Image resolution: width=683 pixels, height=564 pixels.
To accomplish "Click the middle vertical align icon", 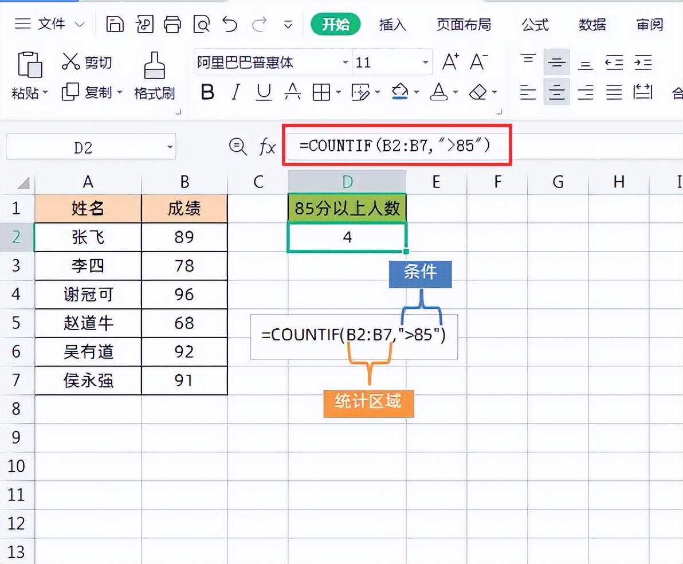I will (557, 62).
